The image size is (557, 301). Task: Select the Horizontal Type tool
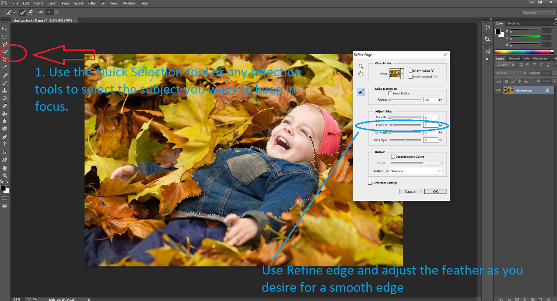click(5, 144)
